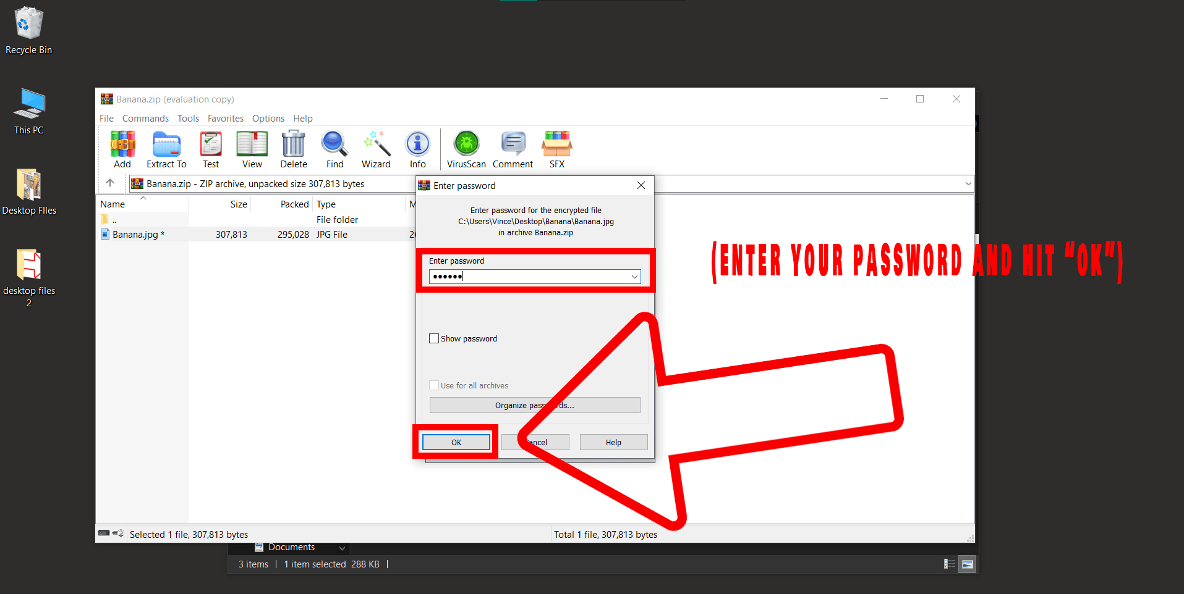Launch the Wizard icon

tap(375, 148)
